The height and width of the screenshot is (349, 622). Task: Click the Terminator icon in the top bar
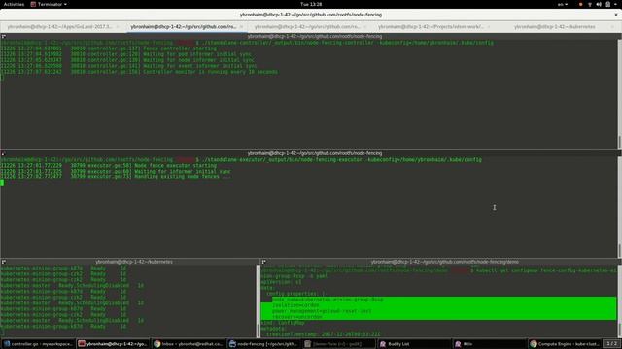pos(33,4)
